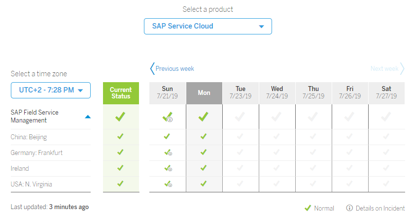Viewport: 413px width, 215px height.
Task: Click the 'Select a product' label
Action: coord(208,9)
